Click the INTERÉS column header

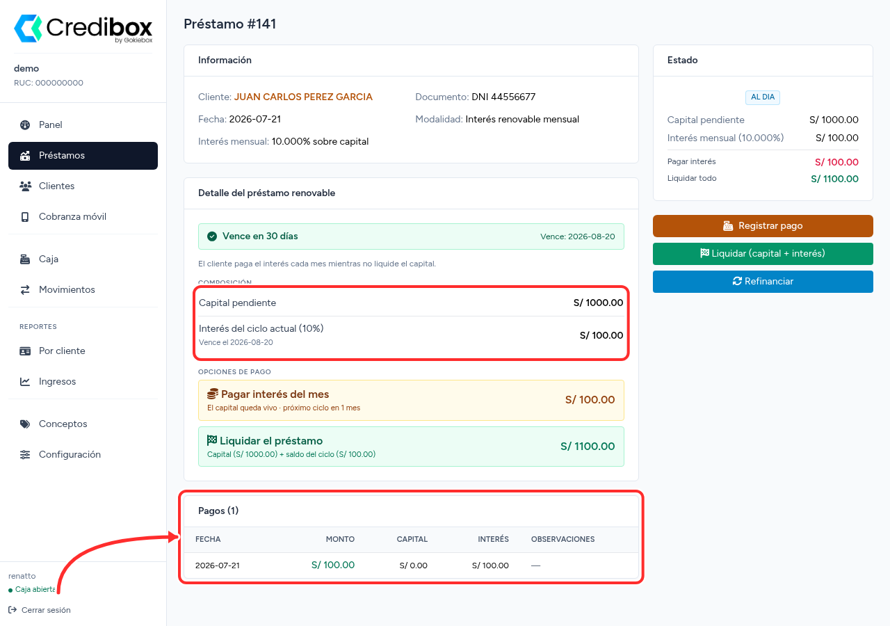[x=493, y=540]
